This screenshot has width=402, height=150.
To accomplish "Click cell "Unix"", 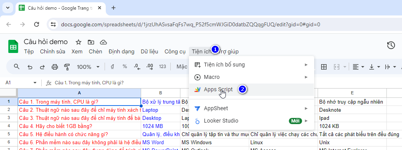I will pos(352,142).
